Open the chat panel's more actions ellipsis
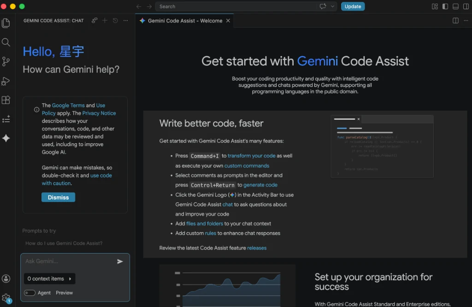 (x=125, y=20)
